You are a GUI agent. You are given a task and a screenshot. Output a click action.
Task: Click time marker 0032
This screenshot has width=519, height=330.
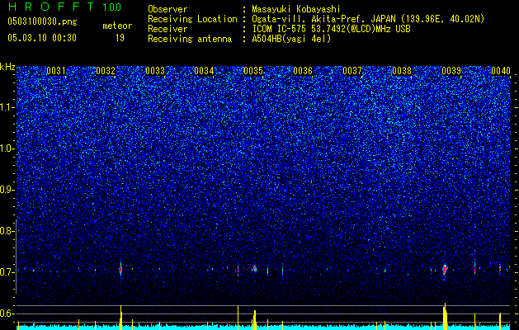106,71
